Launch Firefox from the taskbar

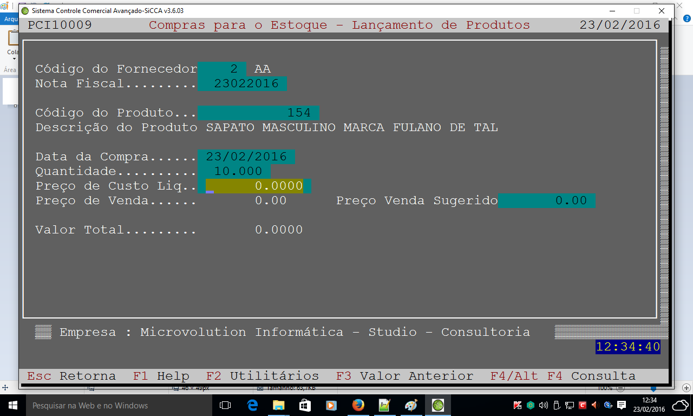pyautogui.click(x=358, y=405)
